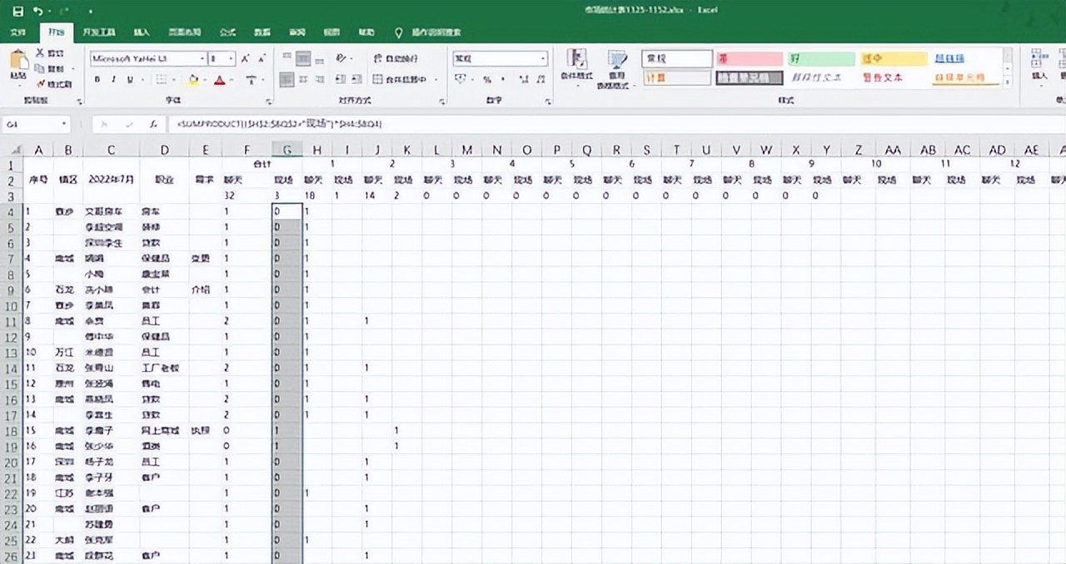Toggle Italic formatting

click(x=113, y=80)
